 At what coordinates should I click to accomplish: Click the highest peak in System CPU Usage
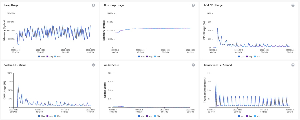(18, 85)
